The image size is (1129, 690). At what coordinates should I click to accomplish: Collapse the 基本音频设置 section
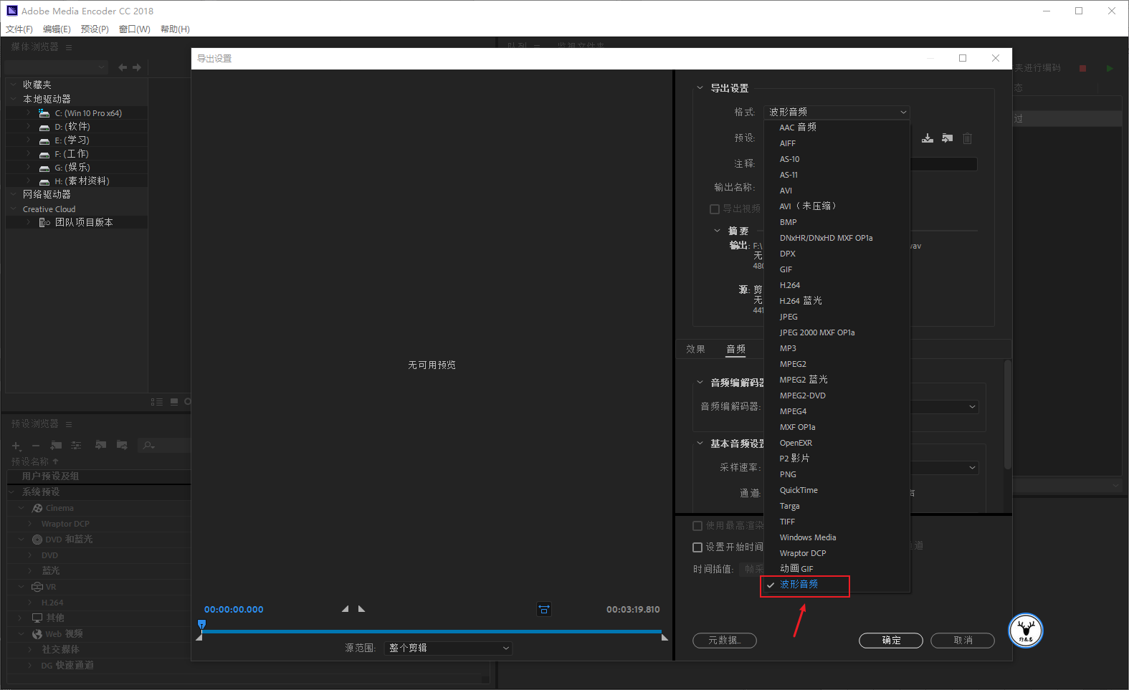point(700,444)
